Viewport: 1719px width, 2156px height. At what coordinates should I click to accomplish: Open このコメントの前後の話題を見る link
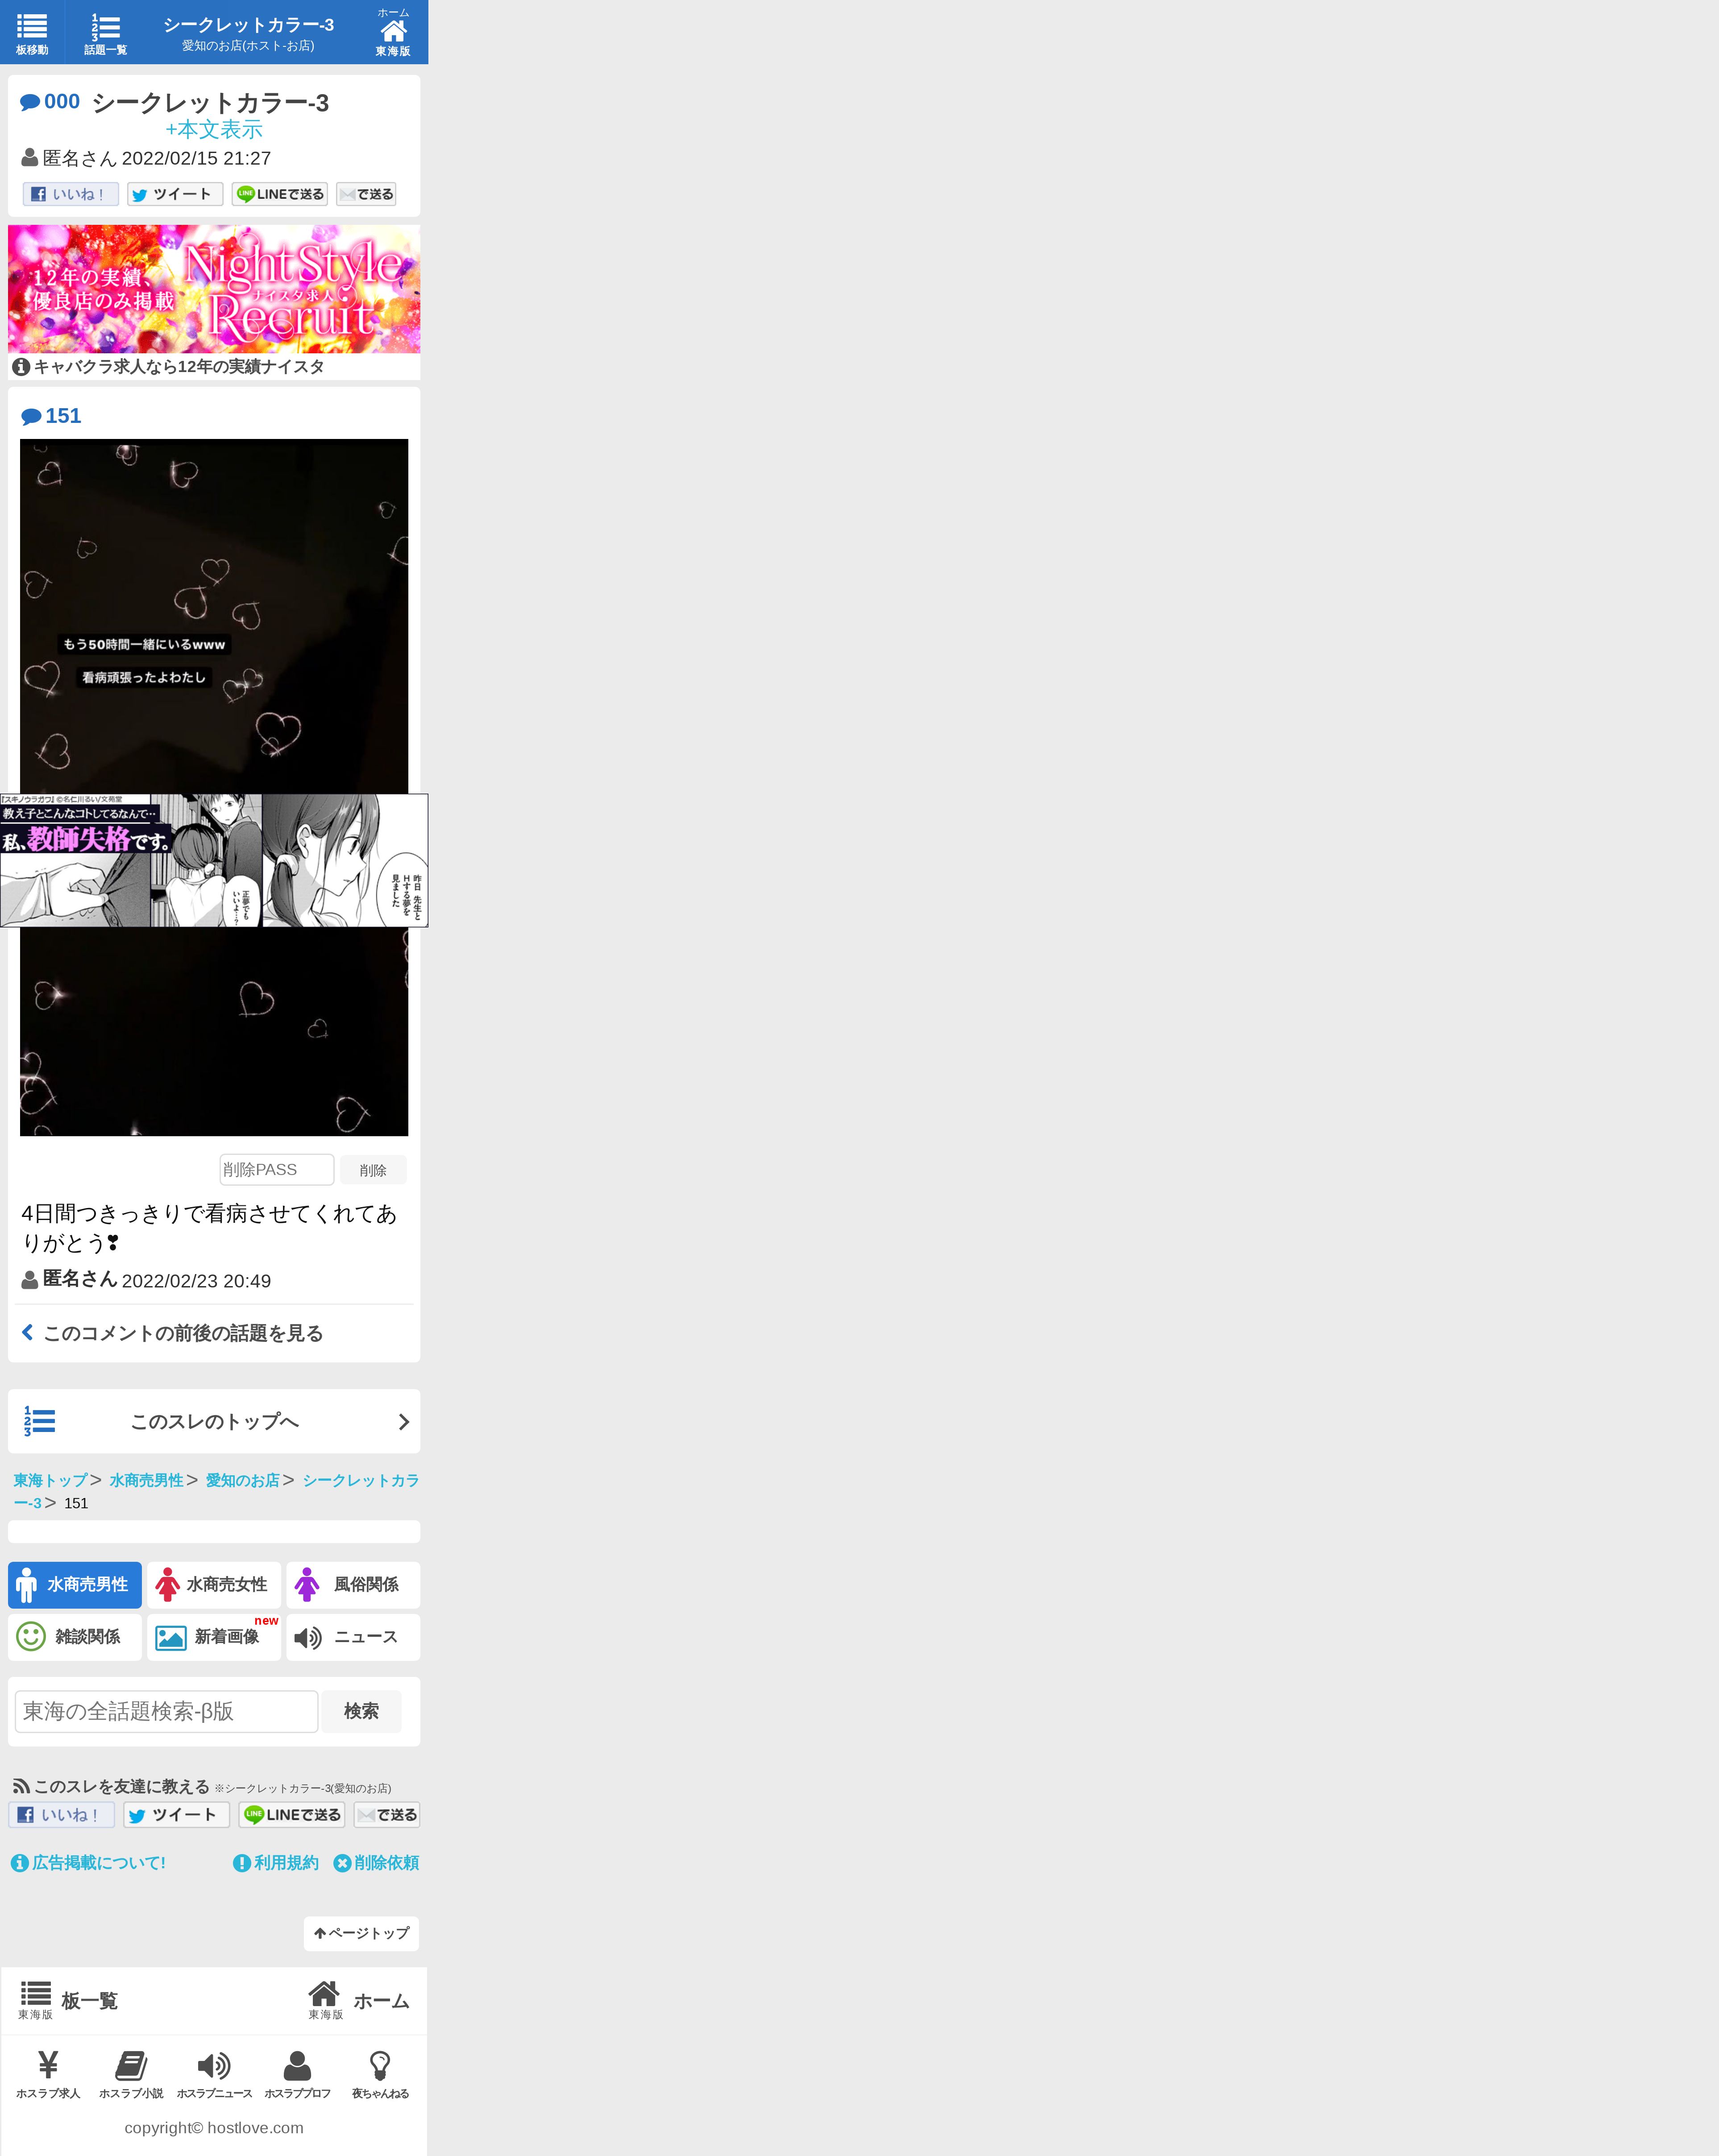click(x=182, y=1333)
